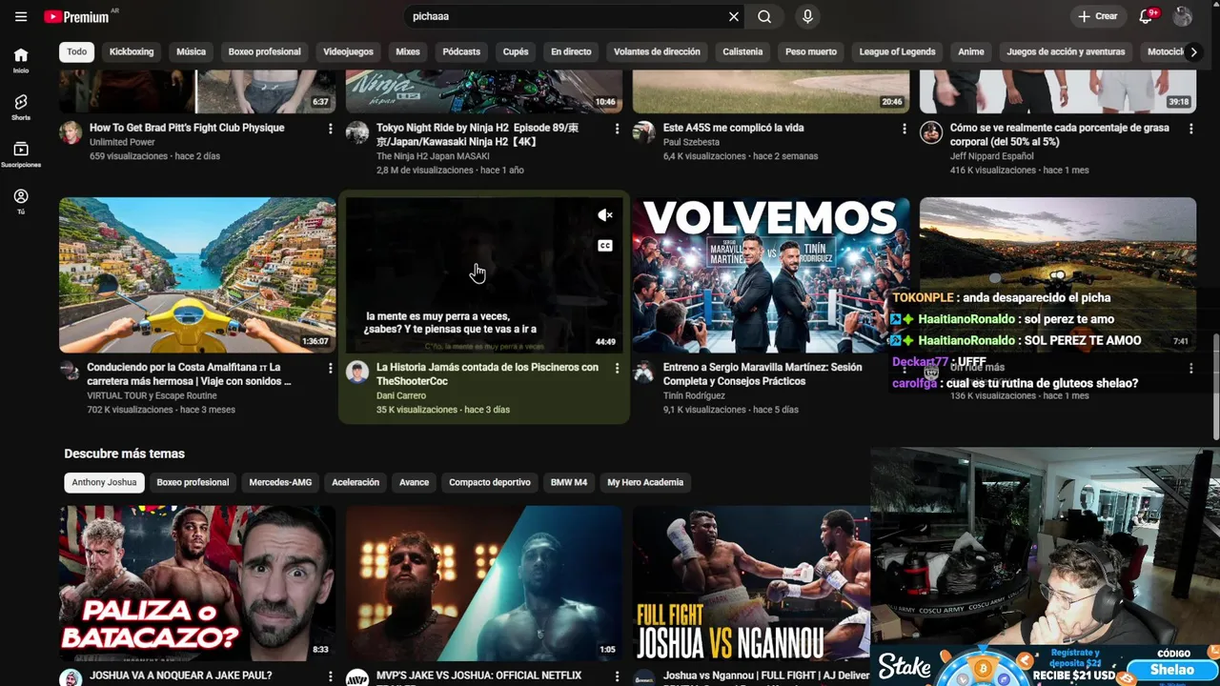Visit the Paul Szebesta channel

691,142
